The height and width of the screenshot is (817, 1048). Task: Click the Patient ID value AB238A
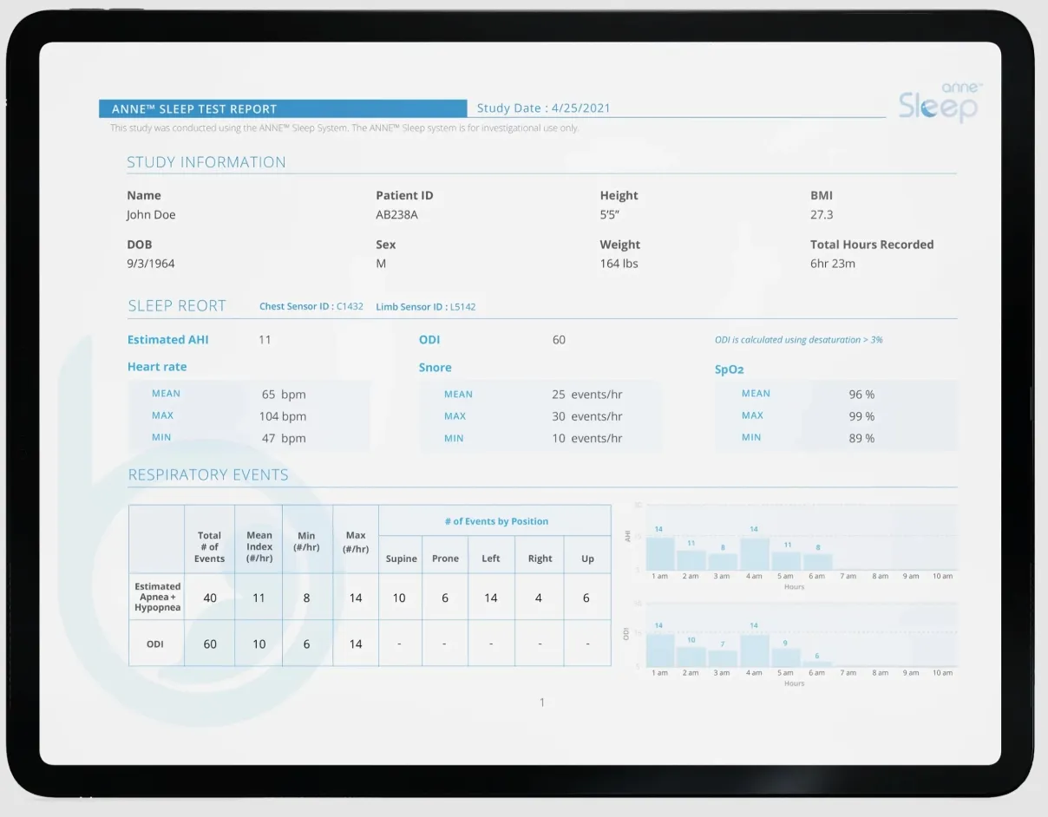[x=396, y=215]
